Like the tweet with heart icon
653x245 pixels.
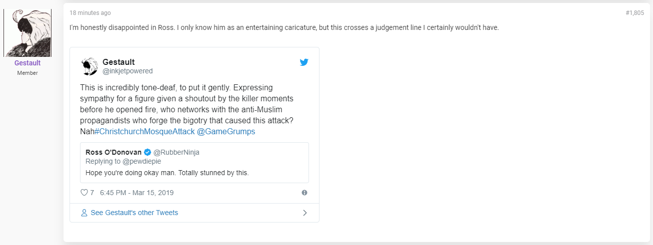click(84, 193)
